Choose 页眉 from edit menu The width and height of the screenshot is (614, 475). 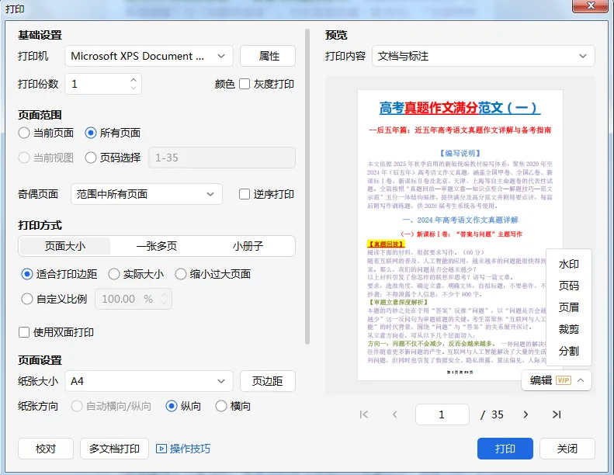(568, 307)
